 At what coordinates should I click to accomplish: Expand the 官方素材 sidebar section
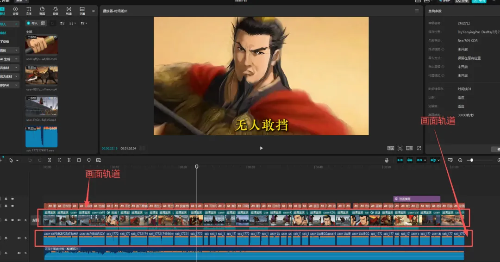[x=16, y=76]
